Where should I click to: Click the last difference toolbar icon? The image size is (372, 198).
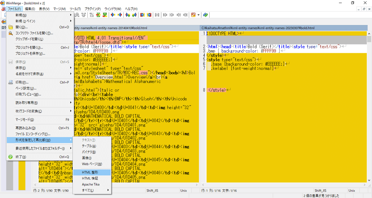[x=105, y=15]
